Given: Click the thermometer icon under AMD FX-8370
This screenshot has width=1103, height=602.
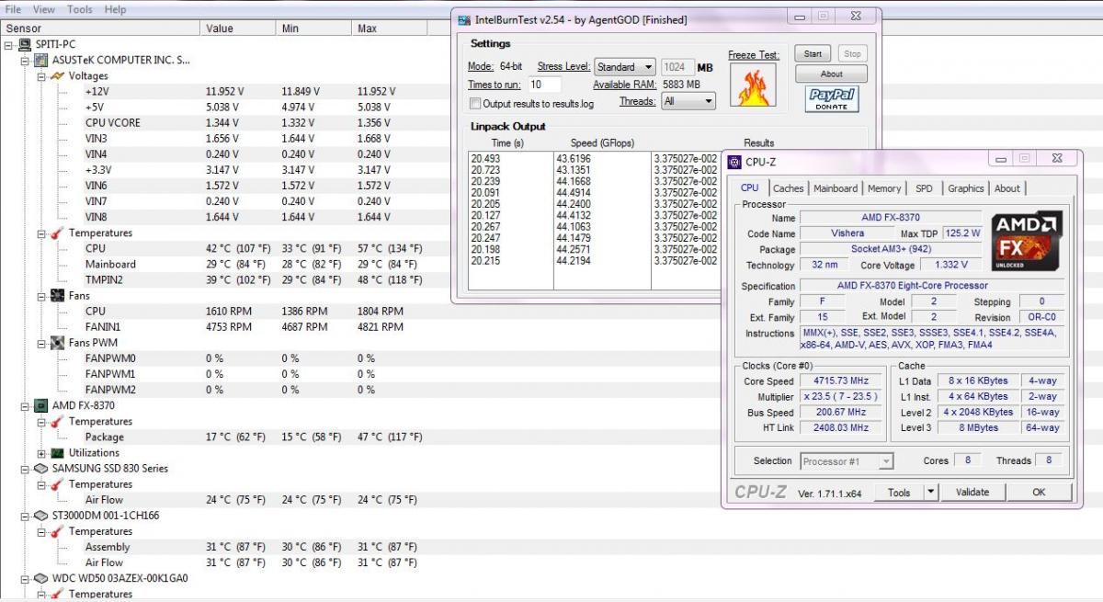Looking at the screenshot, I should pos(57,421).
